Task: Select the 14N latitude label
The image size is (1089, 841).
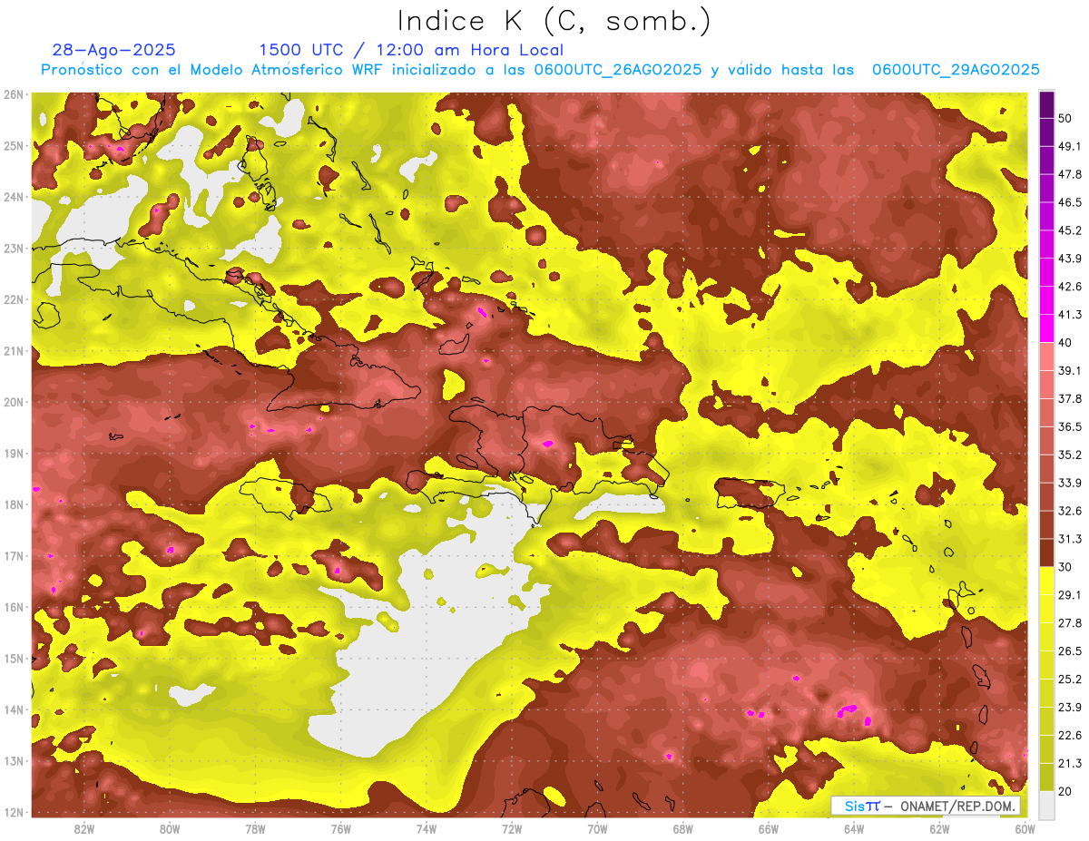Action: coord(15,709)
